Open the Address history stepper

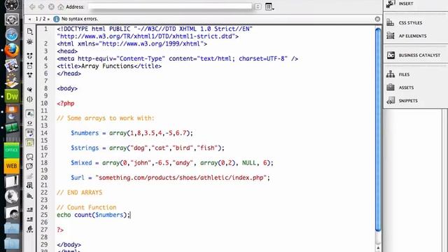[x=258, y=6]
